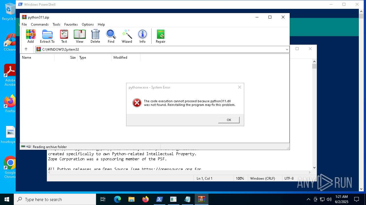Open Recycle Bin desktop icon

point(9,12)
